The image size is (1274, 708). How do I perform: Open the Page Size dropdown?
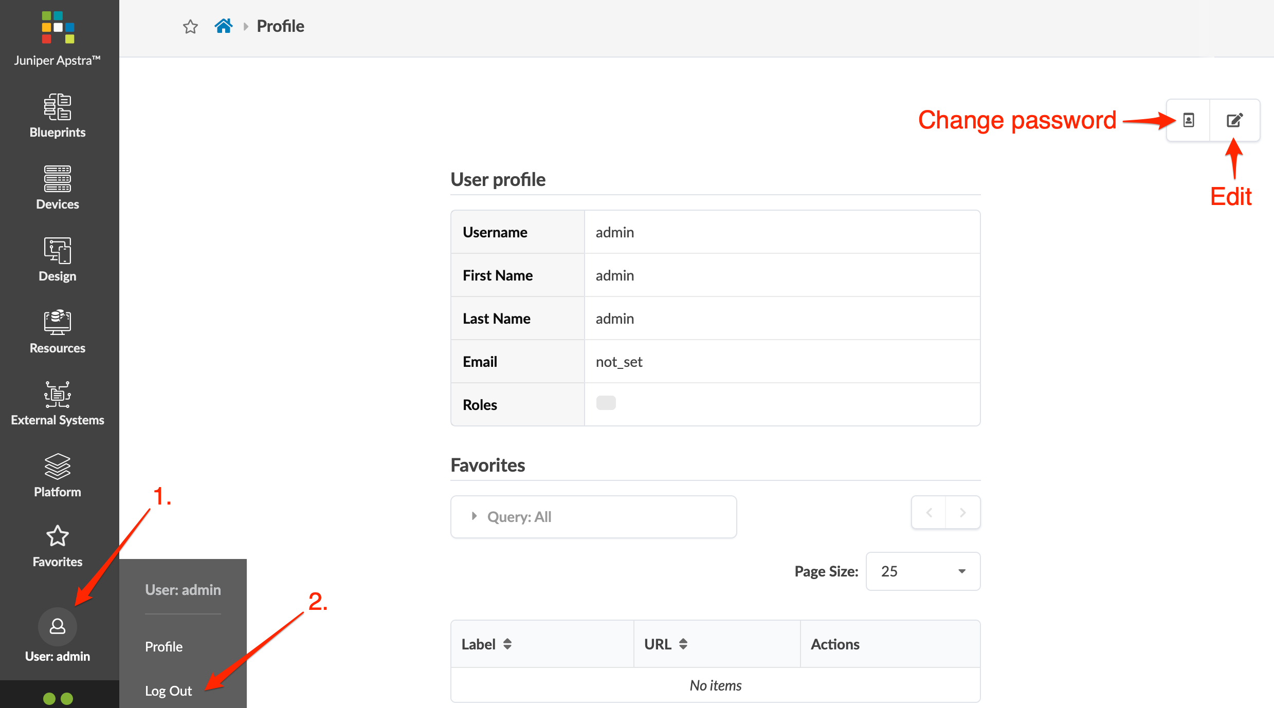(x=923, y=571)
